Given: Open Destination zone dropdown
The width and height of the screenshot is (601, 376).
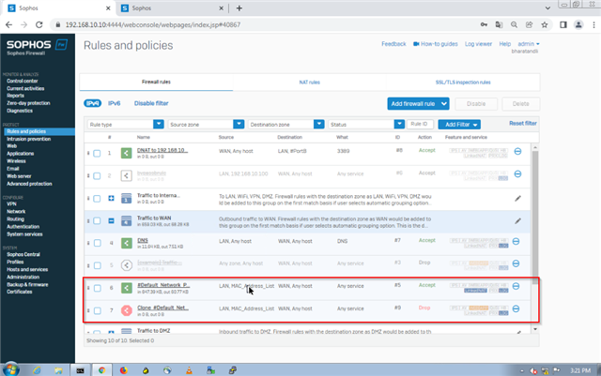Looking at the screenshot, I should pyautogui.click(x=285, y=125).
